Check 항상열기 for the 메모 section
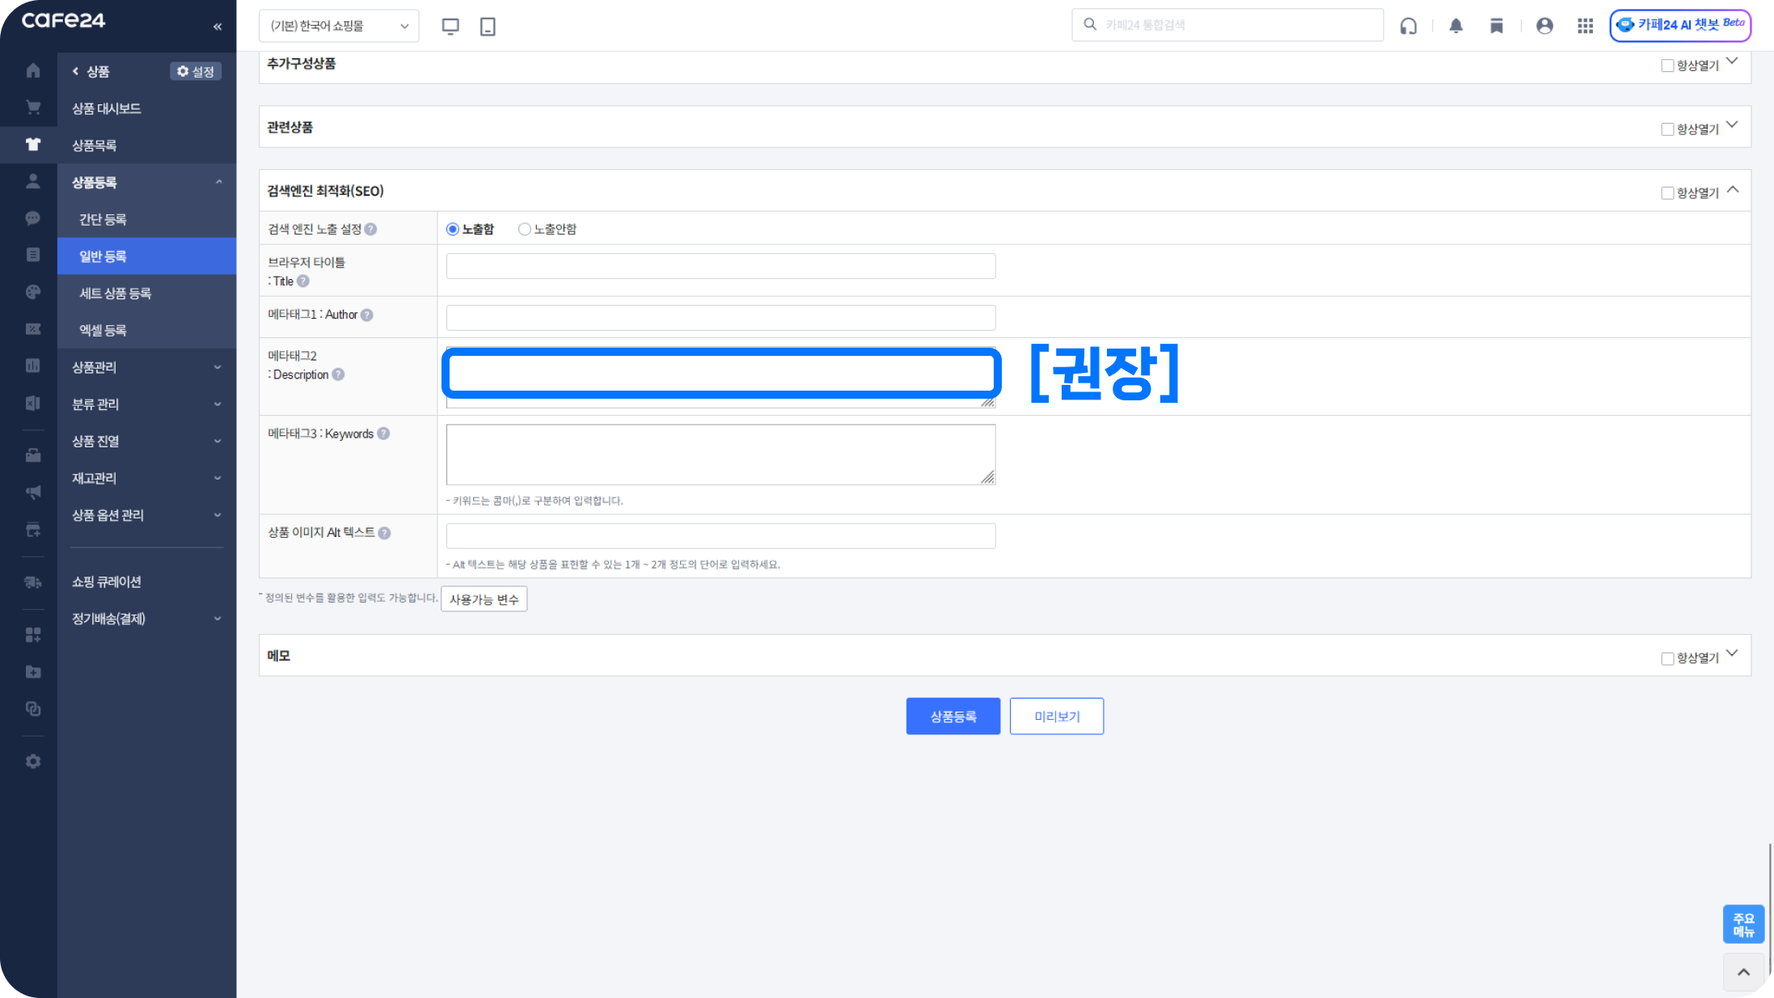The height and width of the screenshot is (998, 1774). tap(1667, 658)
